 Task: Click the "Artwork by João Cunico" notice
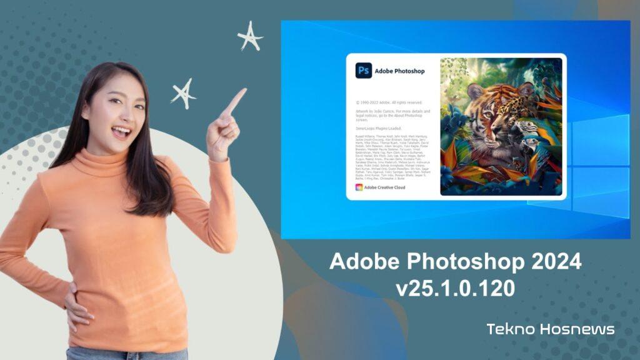pos(392,116)
